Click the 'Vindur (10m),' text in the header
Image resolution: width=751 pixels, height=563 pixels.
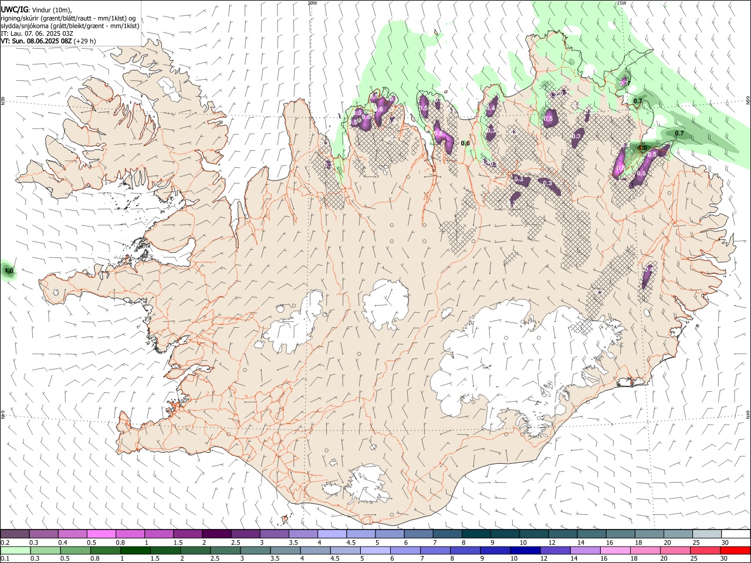(x=52, y=9)
